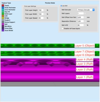Click the Preview Mode label

[x=50, y=3]
